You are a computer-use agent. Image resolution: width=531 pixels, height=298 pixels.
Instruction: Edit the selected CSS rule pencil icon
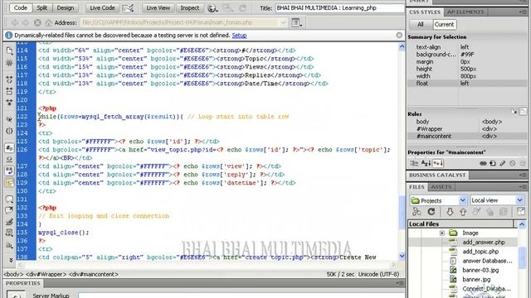[x=503, y=163]
